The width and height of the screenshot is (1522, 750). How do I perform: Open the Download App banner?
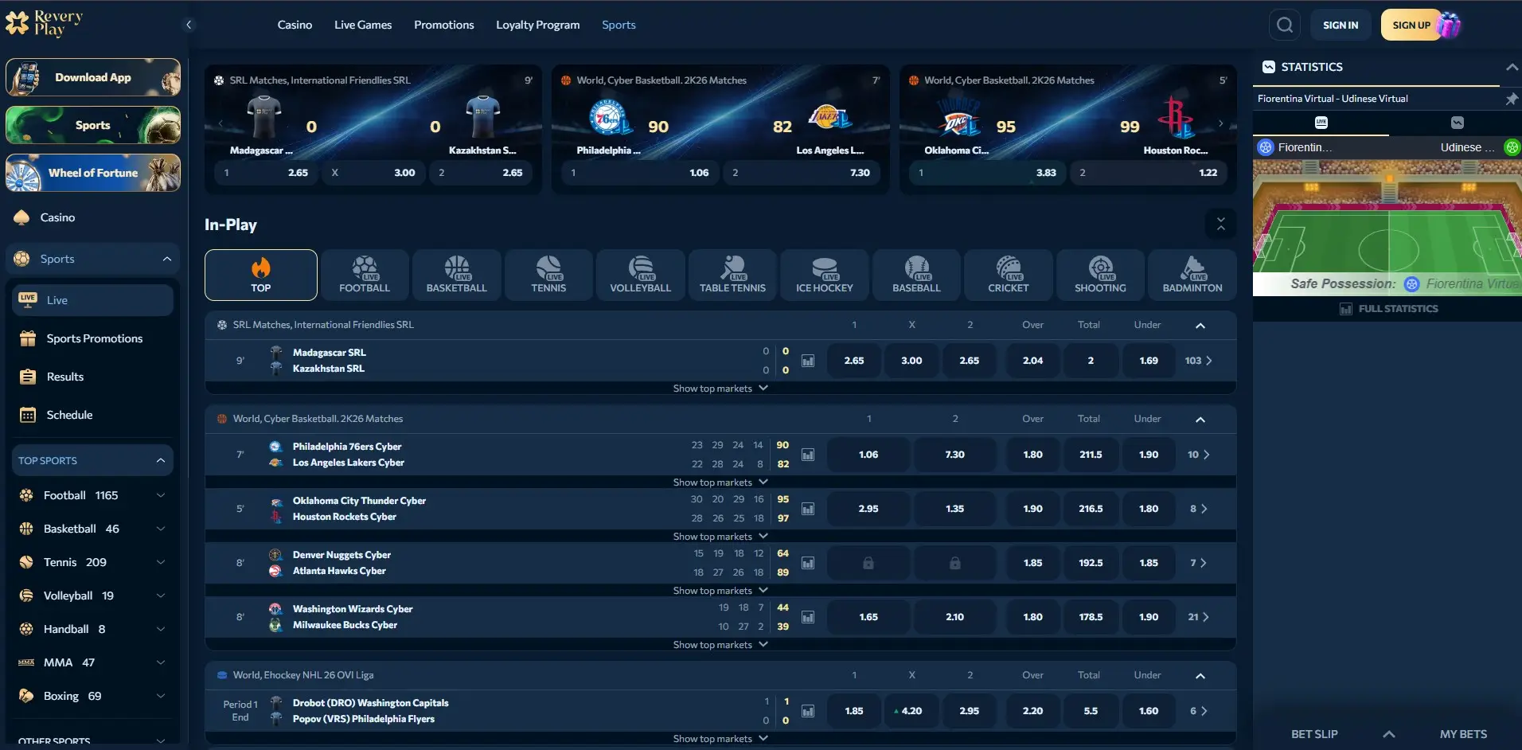coord(93,77)
